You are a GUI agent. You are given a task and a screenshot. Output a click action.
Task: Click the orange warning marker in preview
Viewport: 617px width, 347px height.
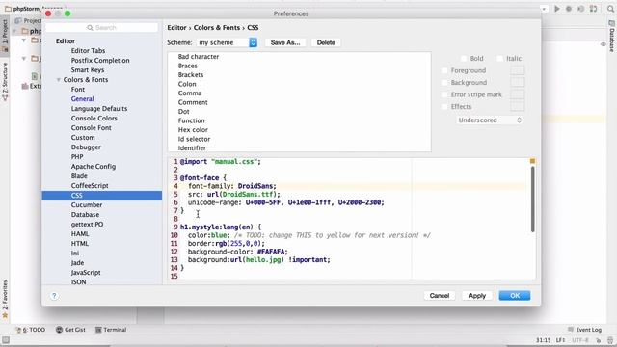[532, 161]
